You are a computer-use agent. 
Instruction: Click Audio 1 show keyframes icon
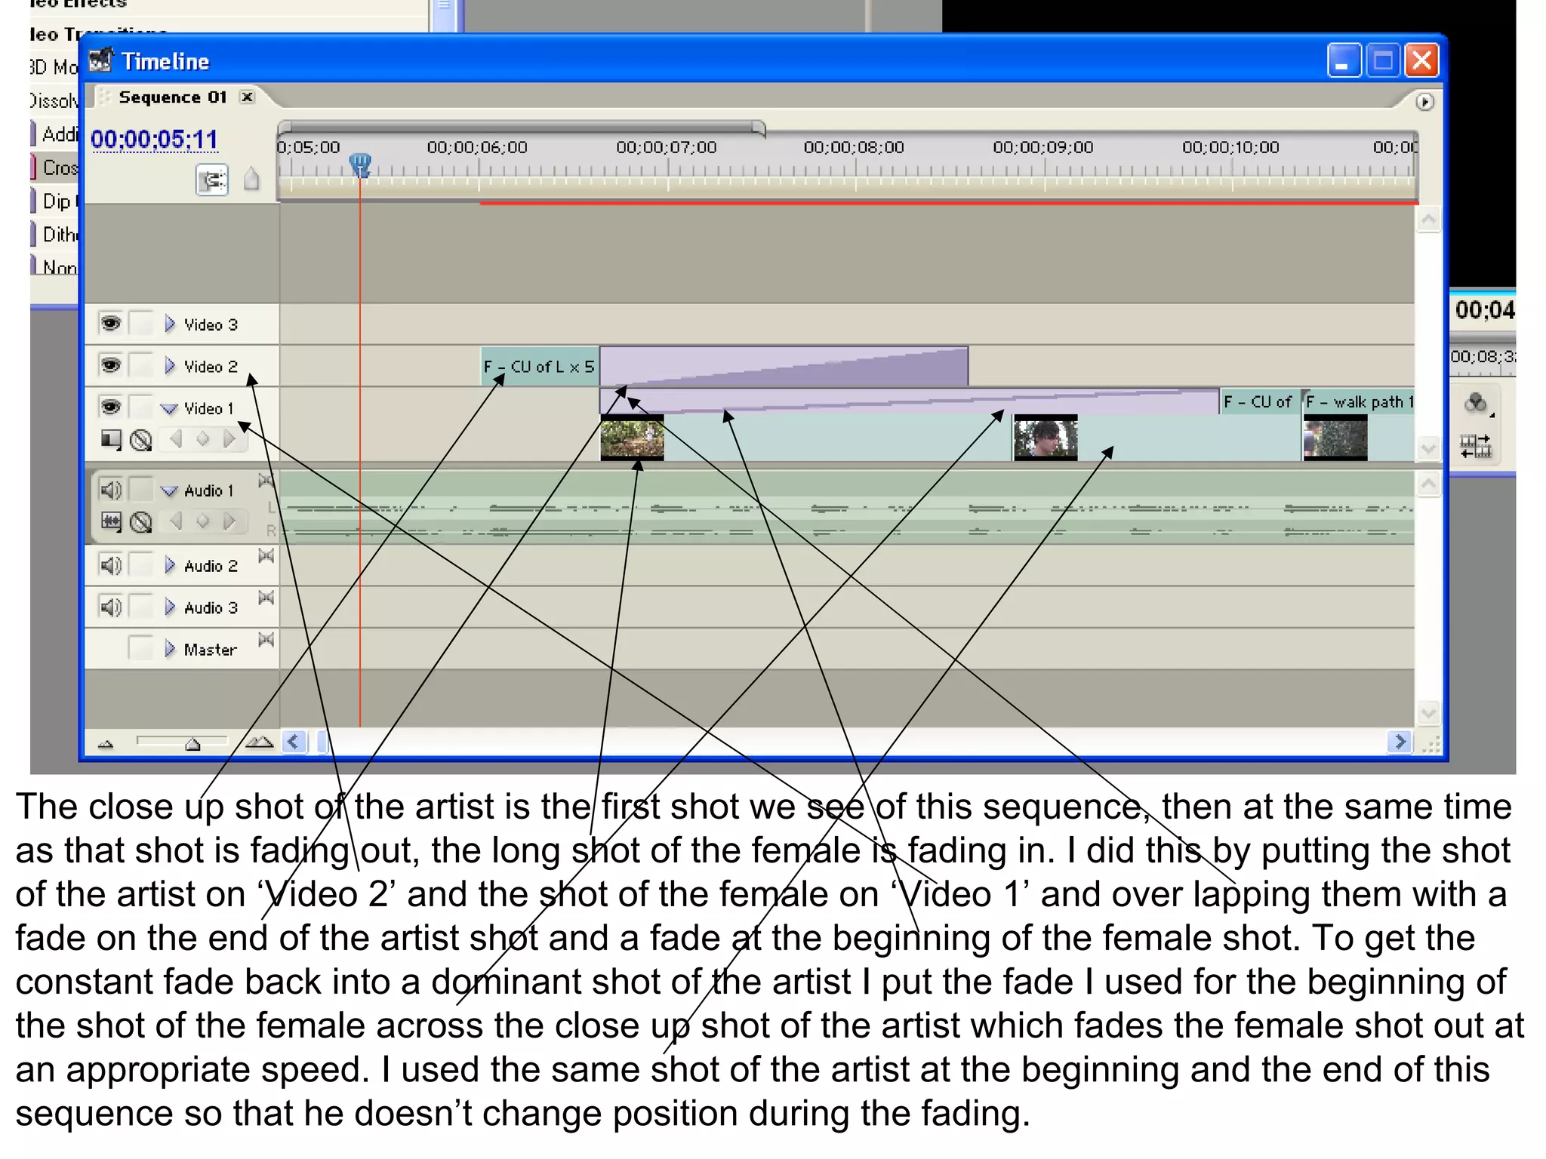point(141,521)
